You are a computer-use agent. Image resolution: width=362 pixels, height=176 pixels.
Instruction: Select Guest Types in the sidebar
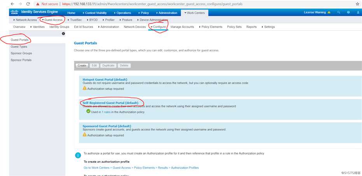[x=19, y=47]
